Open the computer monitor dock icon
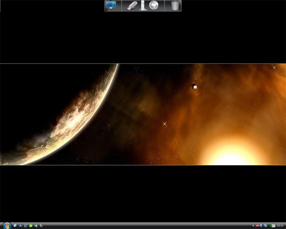286x229 pixels. [111, 5]
